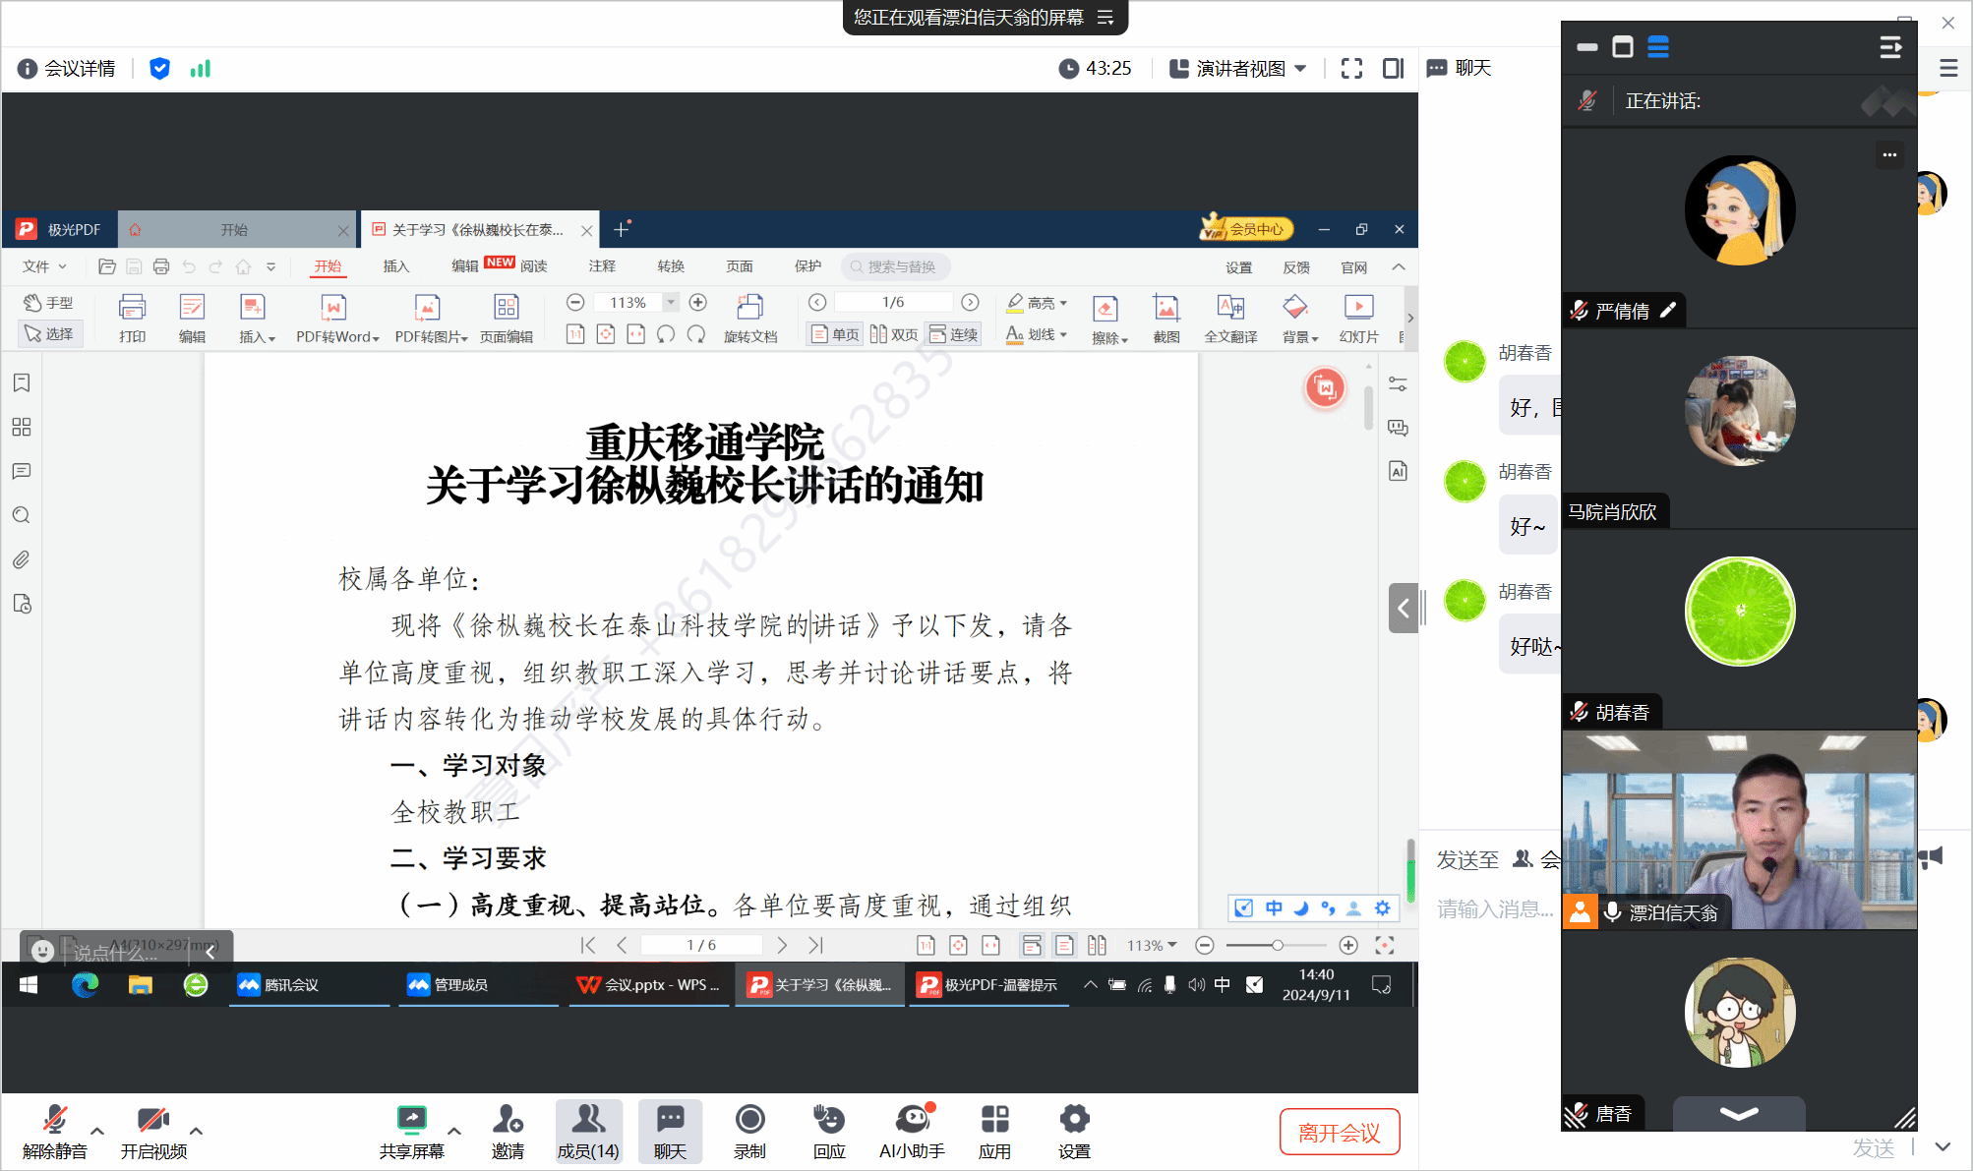This screenshot has height=1171, width=1973.
Task: Click 胡春香's lime avatar thumbnail
Action: click(x=1739, y=612)
